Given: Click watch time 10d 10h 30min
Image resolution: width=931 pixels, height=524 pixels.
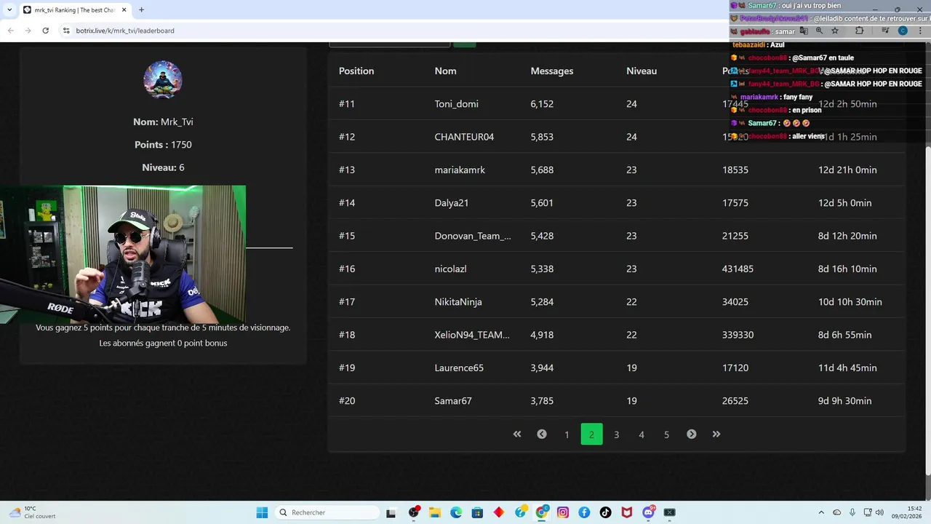Looking at the screenshot, I should (850, 302).
